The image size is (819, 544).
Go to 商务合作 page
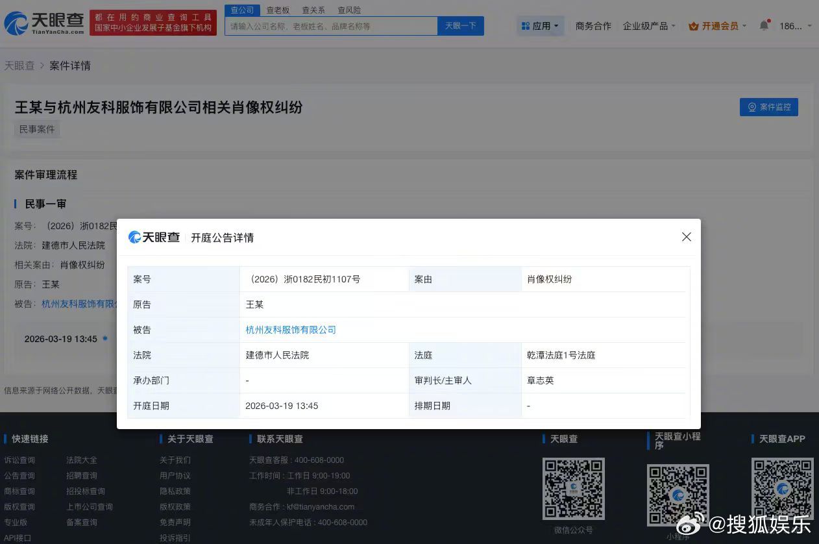click(x=593, y=26)
